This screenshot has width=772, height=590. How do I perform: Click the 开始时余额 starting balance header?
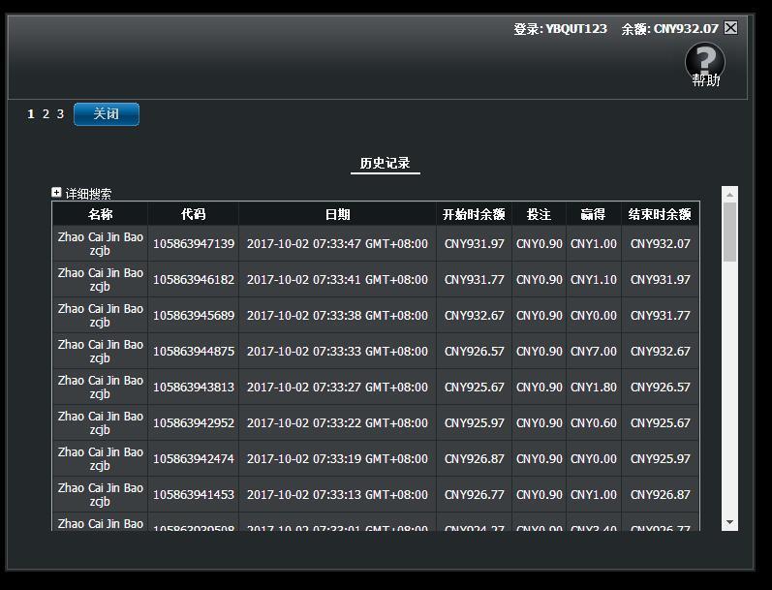click(x=474, y=214)
